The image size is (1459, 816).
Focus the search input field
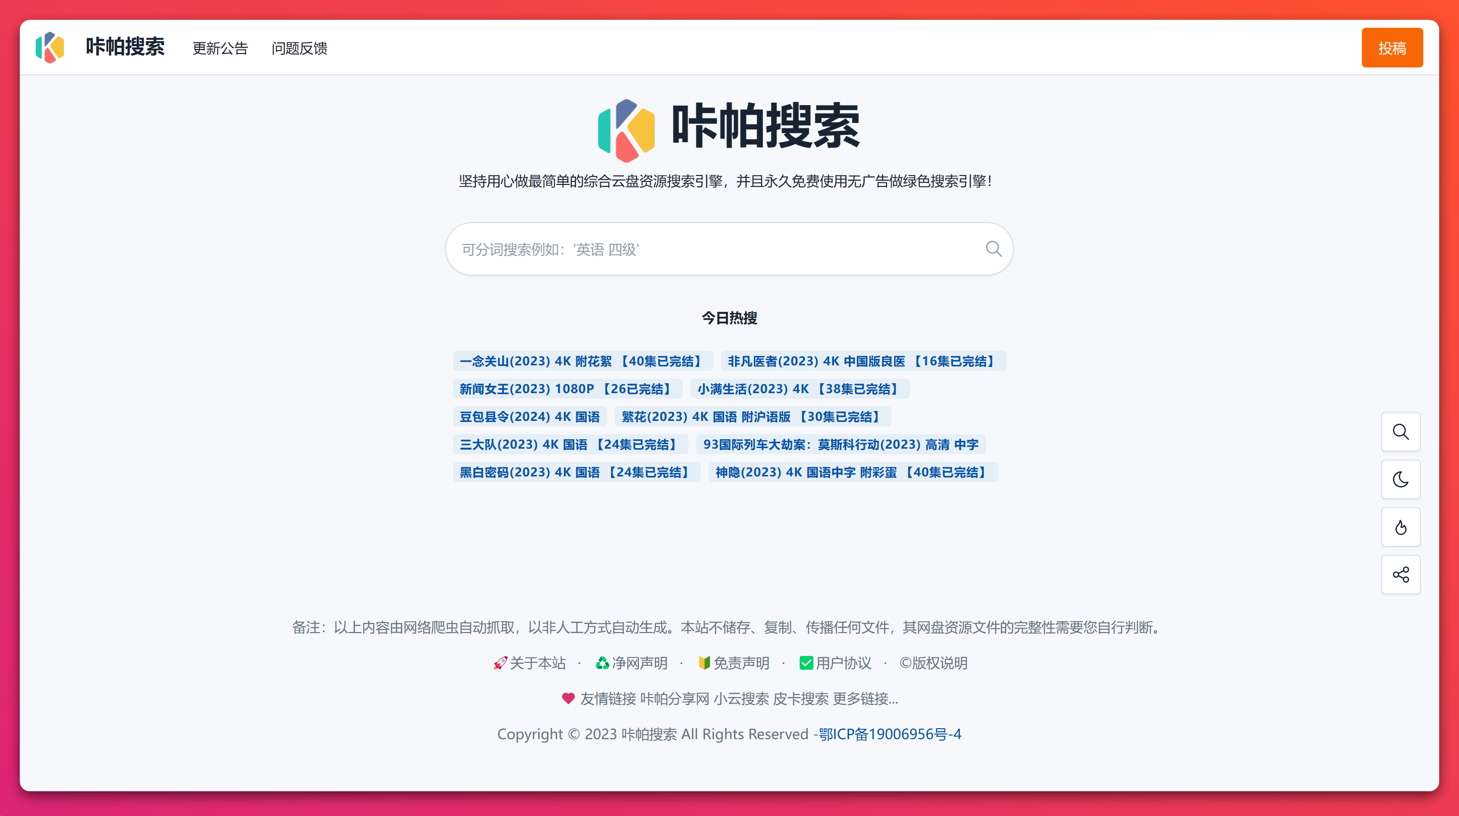click(714, 249)
